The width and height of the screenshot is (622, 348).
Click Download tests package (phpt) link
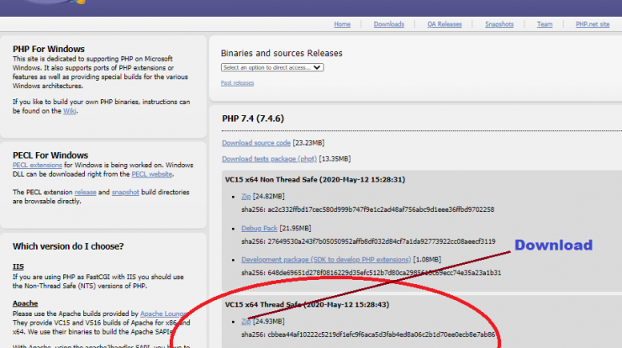click(269, 159)
